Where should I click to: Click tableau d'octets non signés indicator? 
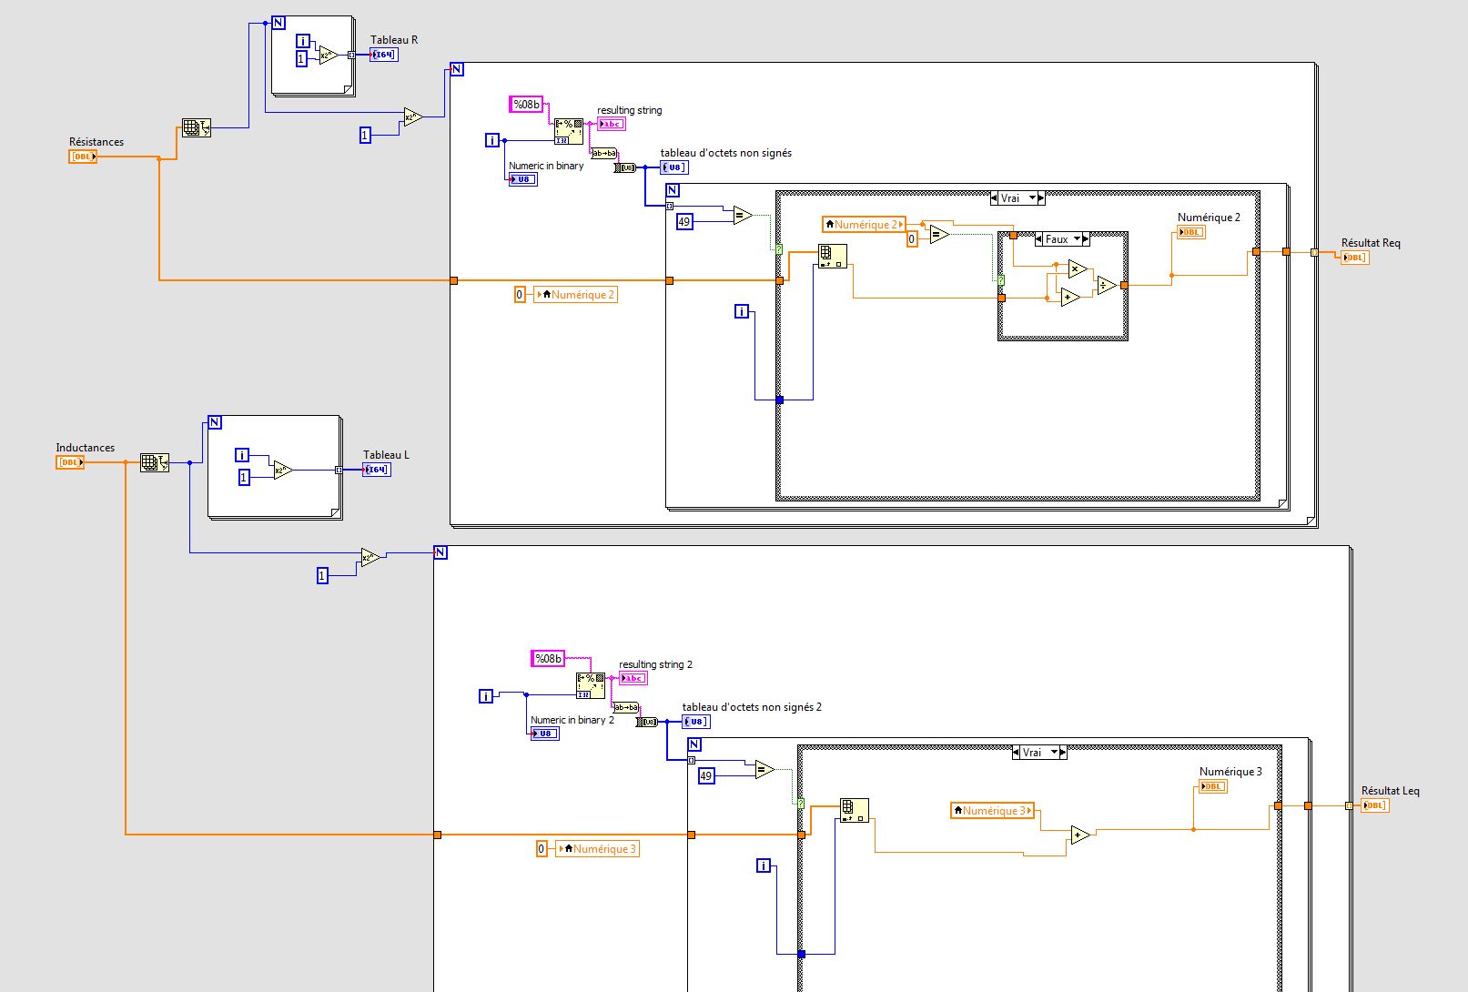(x=674, y=167)
